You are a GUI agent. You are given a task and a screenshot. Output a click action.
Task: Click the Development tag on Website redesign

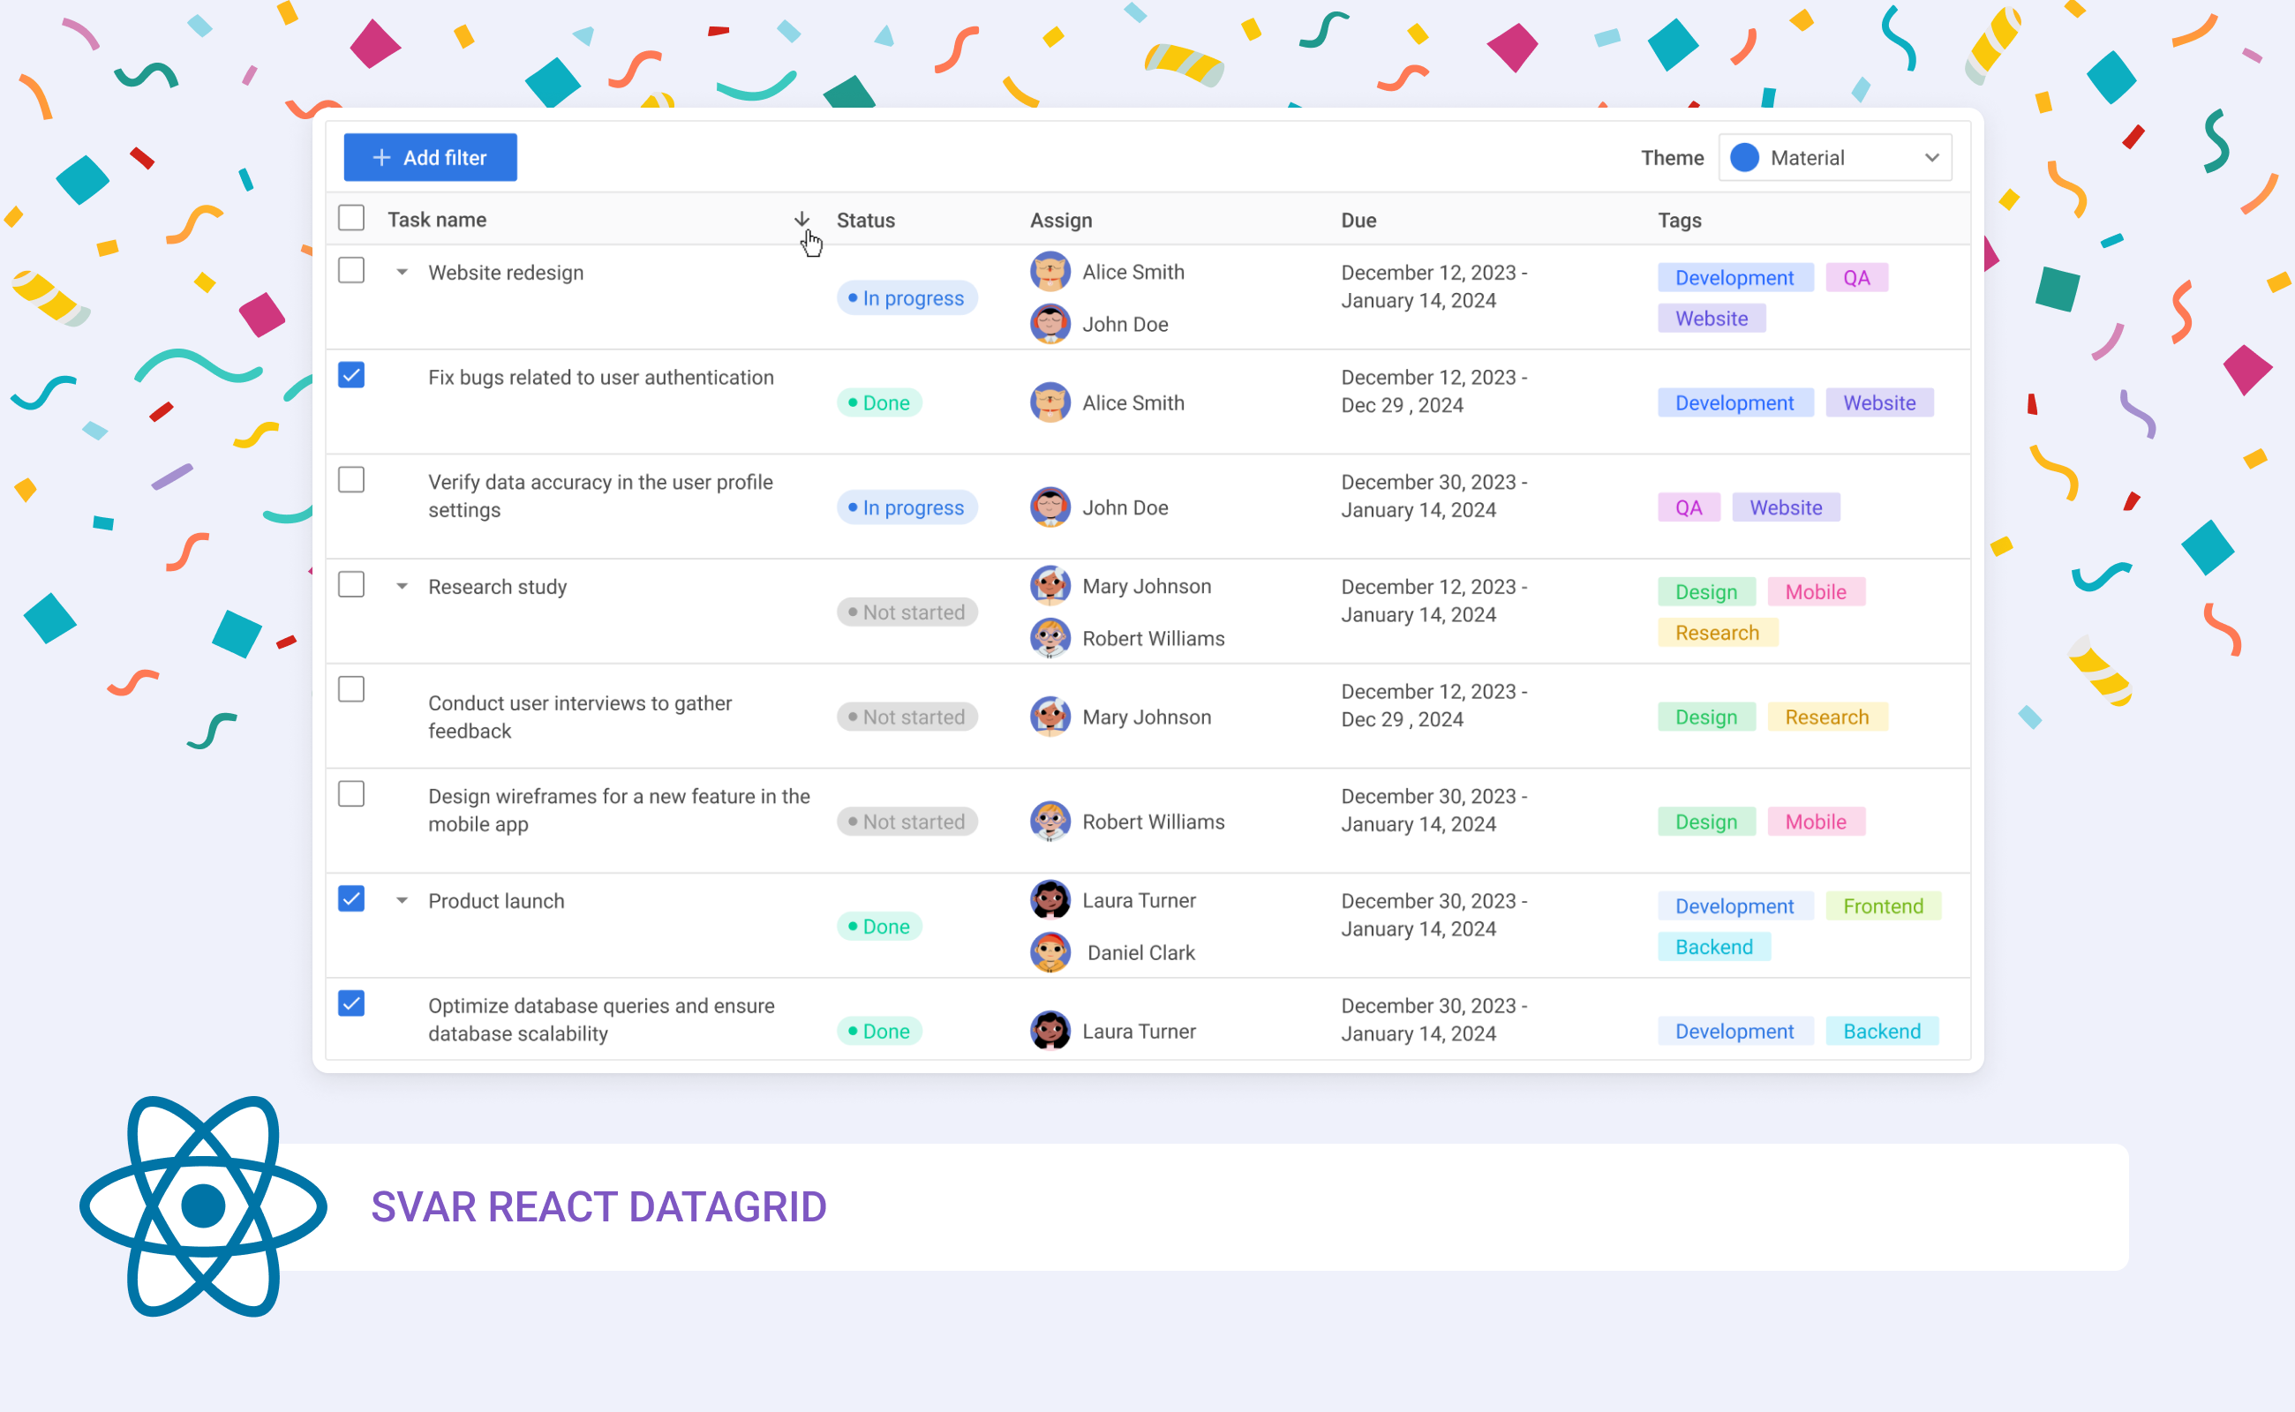point(1733,277)
